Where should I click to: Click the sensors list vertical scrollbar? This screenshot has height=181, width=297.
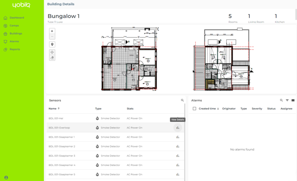point(185,142)
